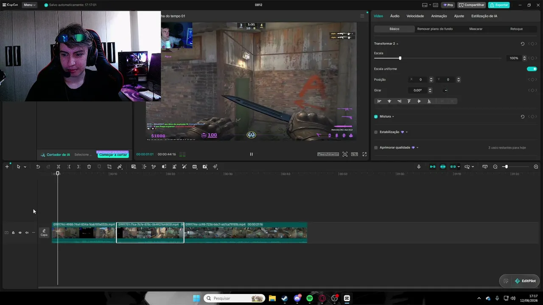Toggle clip linkage in the timeline
Viewport: 543px width, 305px height.
point(453,167)
